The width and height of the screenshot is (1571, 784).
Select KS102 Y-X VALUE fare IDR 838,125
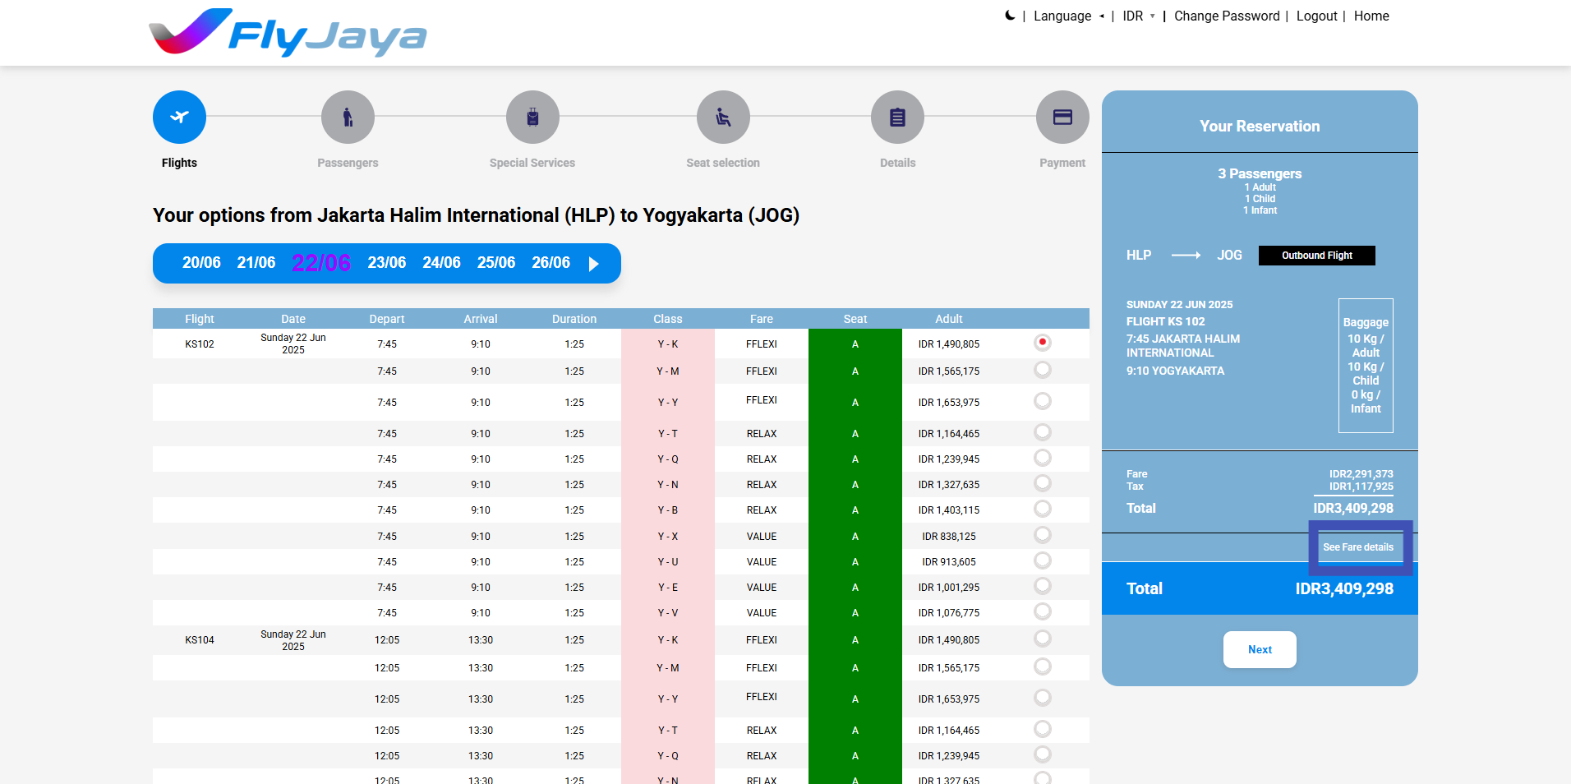(1043, 535)
